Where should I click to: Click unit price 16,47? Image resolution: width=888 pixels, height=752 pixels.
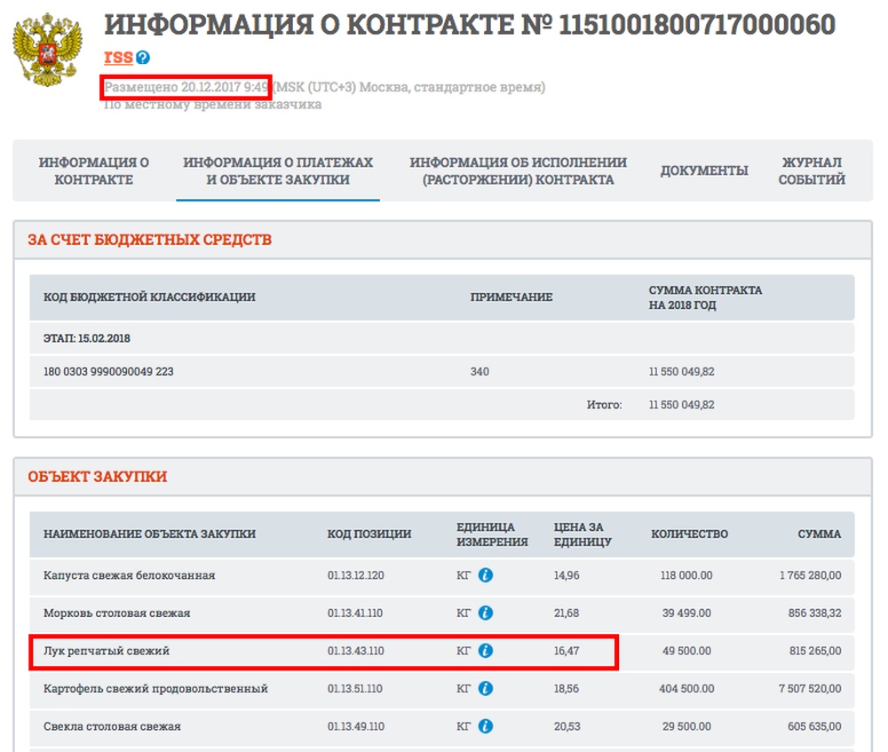coord(567,651)
